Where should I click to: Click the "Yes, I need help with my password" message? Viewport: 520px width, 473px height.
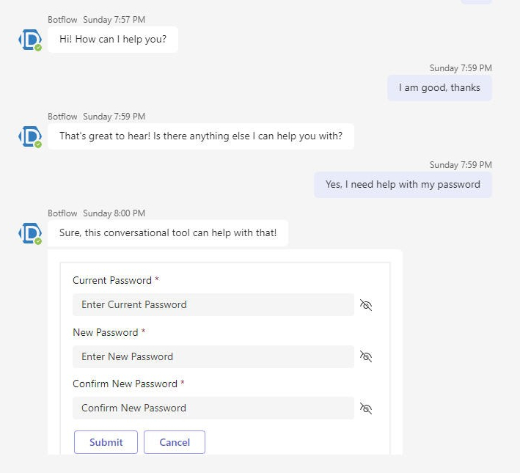tap(403, 185)
